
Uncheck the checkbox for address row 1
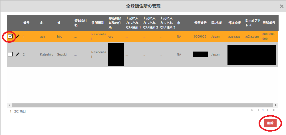[x=10, y=36]
